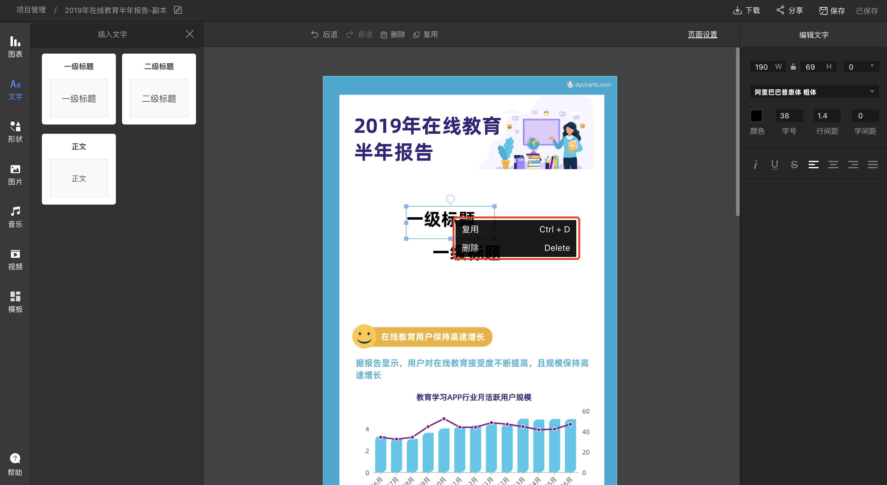Open 页面设置 page settings link
Viewport: 887px width, 485px height.
702,35
